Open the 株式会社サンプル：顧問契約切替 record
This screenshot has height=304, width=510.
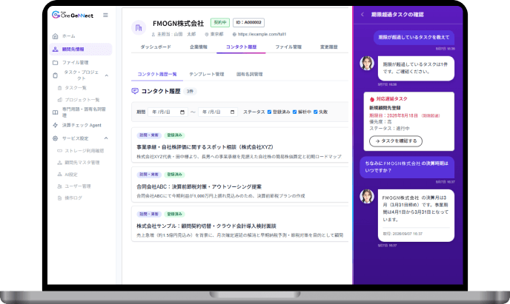240,223
